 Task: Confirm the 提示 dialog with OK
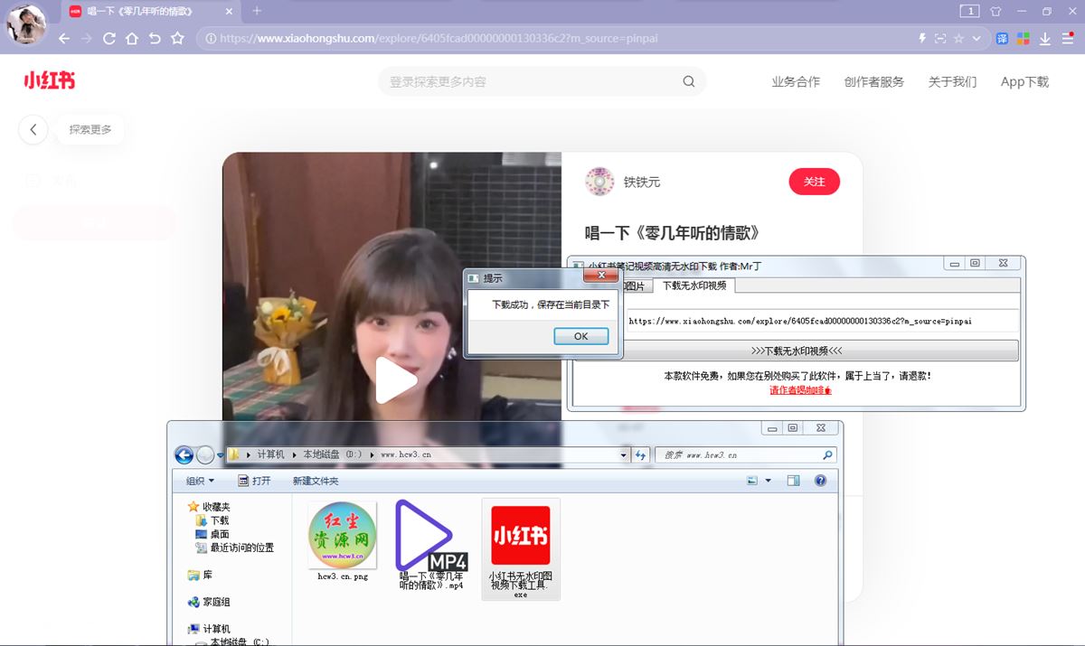coord(580,336)
